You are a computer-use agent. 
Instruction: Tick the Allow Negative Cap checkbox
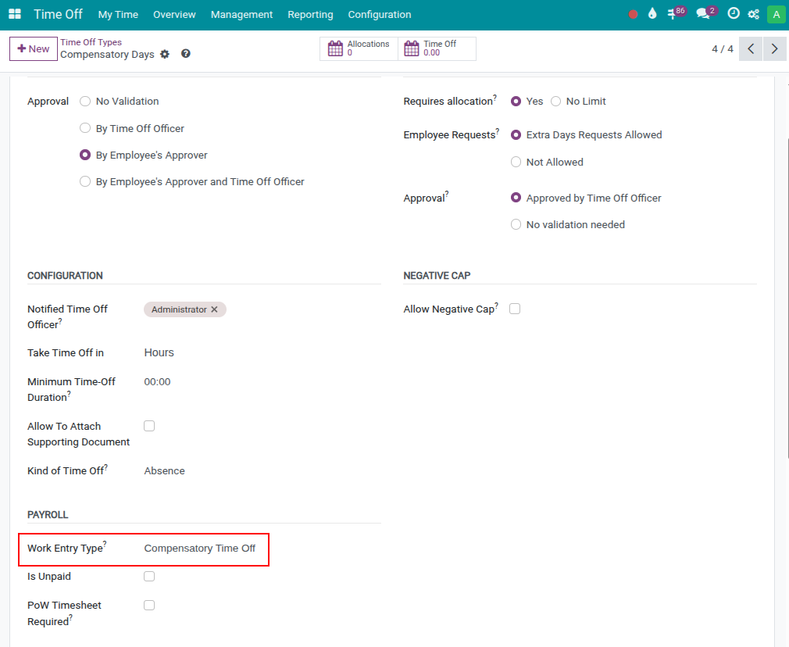pos(515,309)
